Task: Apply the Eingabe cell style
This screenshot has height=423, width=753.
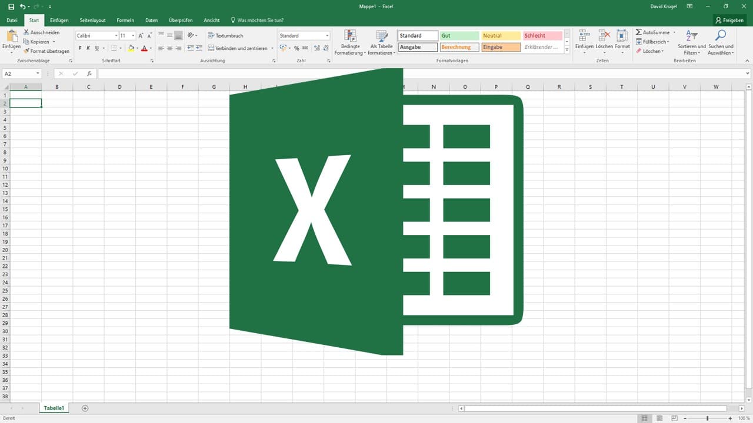Action: click(501, 47)
